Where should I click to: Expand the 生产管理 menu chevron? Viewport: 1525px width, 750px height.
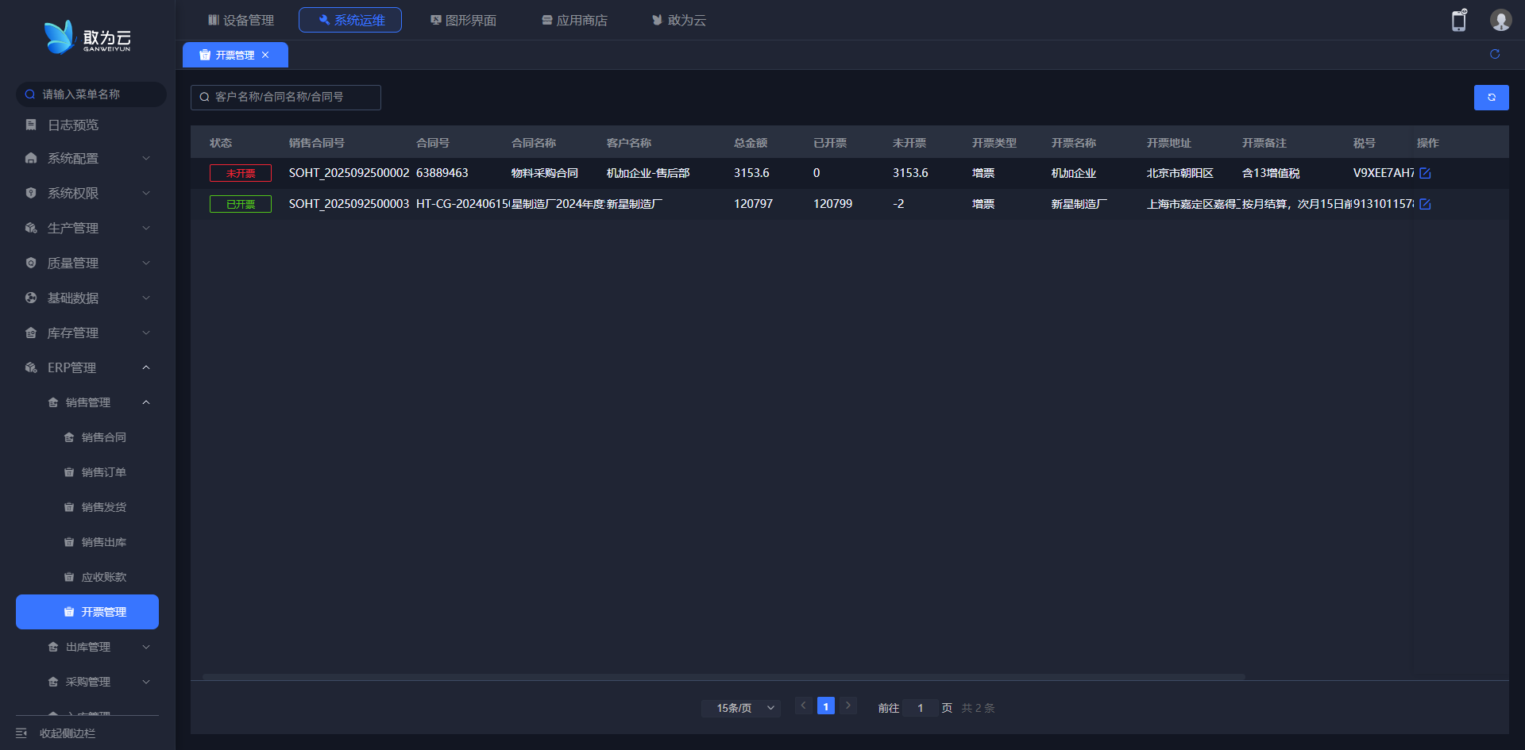[146, 228]
